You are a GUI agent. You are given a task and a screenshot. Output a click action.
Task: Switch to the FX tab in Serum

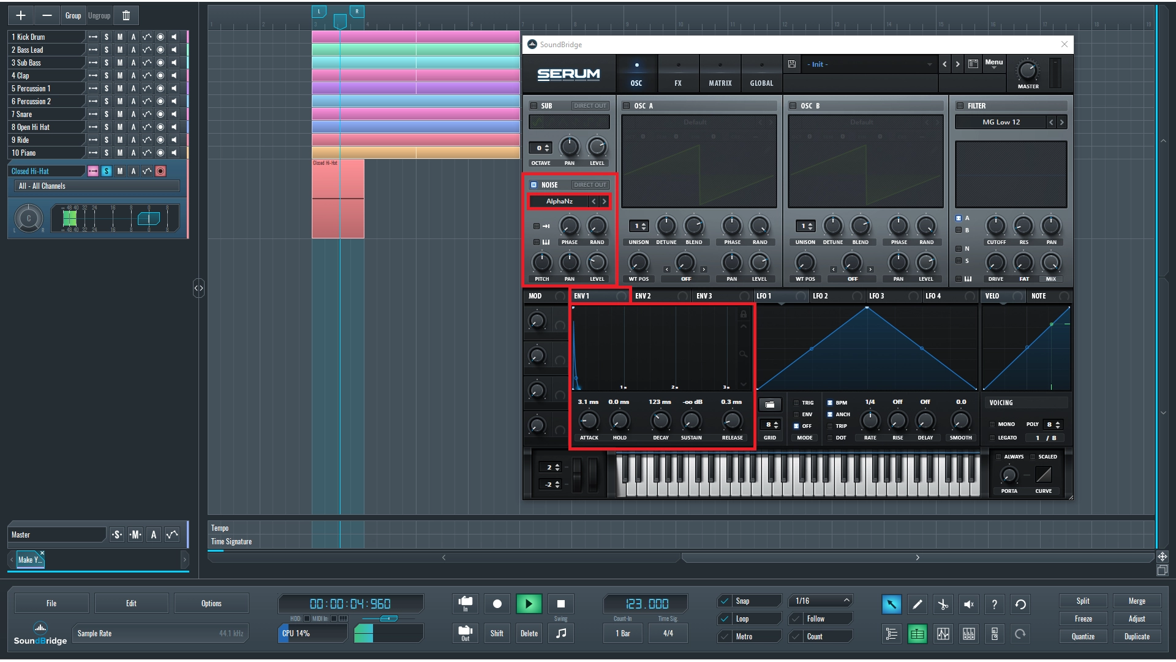coord(678,74)
